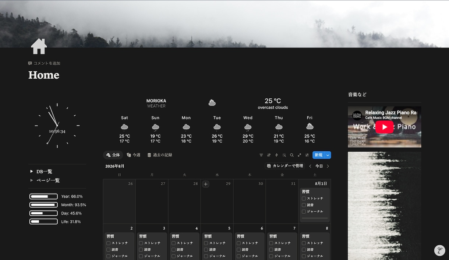The height and width of the screenshot is (260, 449).
Task: Click the sparkle icon beside search
Action: click(284, 155)
